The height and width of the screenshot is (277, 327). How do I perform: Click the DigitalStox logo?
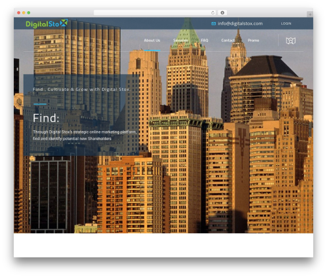[x=46, y=24]
